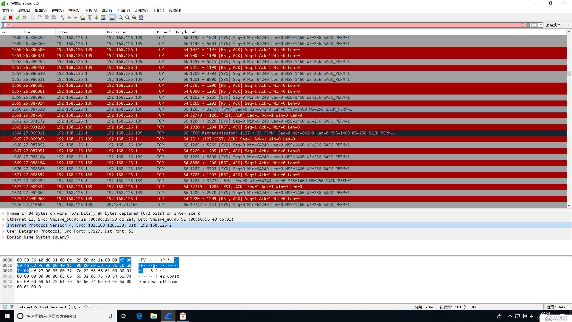Image resolution: width=572 pixels, height=322 pixels.
Task: Expand the Domain Name System (query) row
Action: [x=3, y=237]
